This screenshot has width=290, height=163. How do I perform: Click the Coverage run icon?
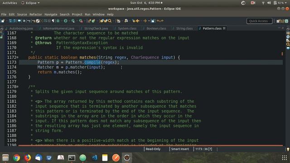pyautogui.click(x=73, y=21)
